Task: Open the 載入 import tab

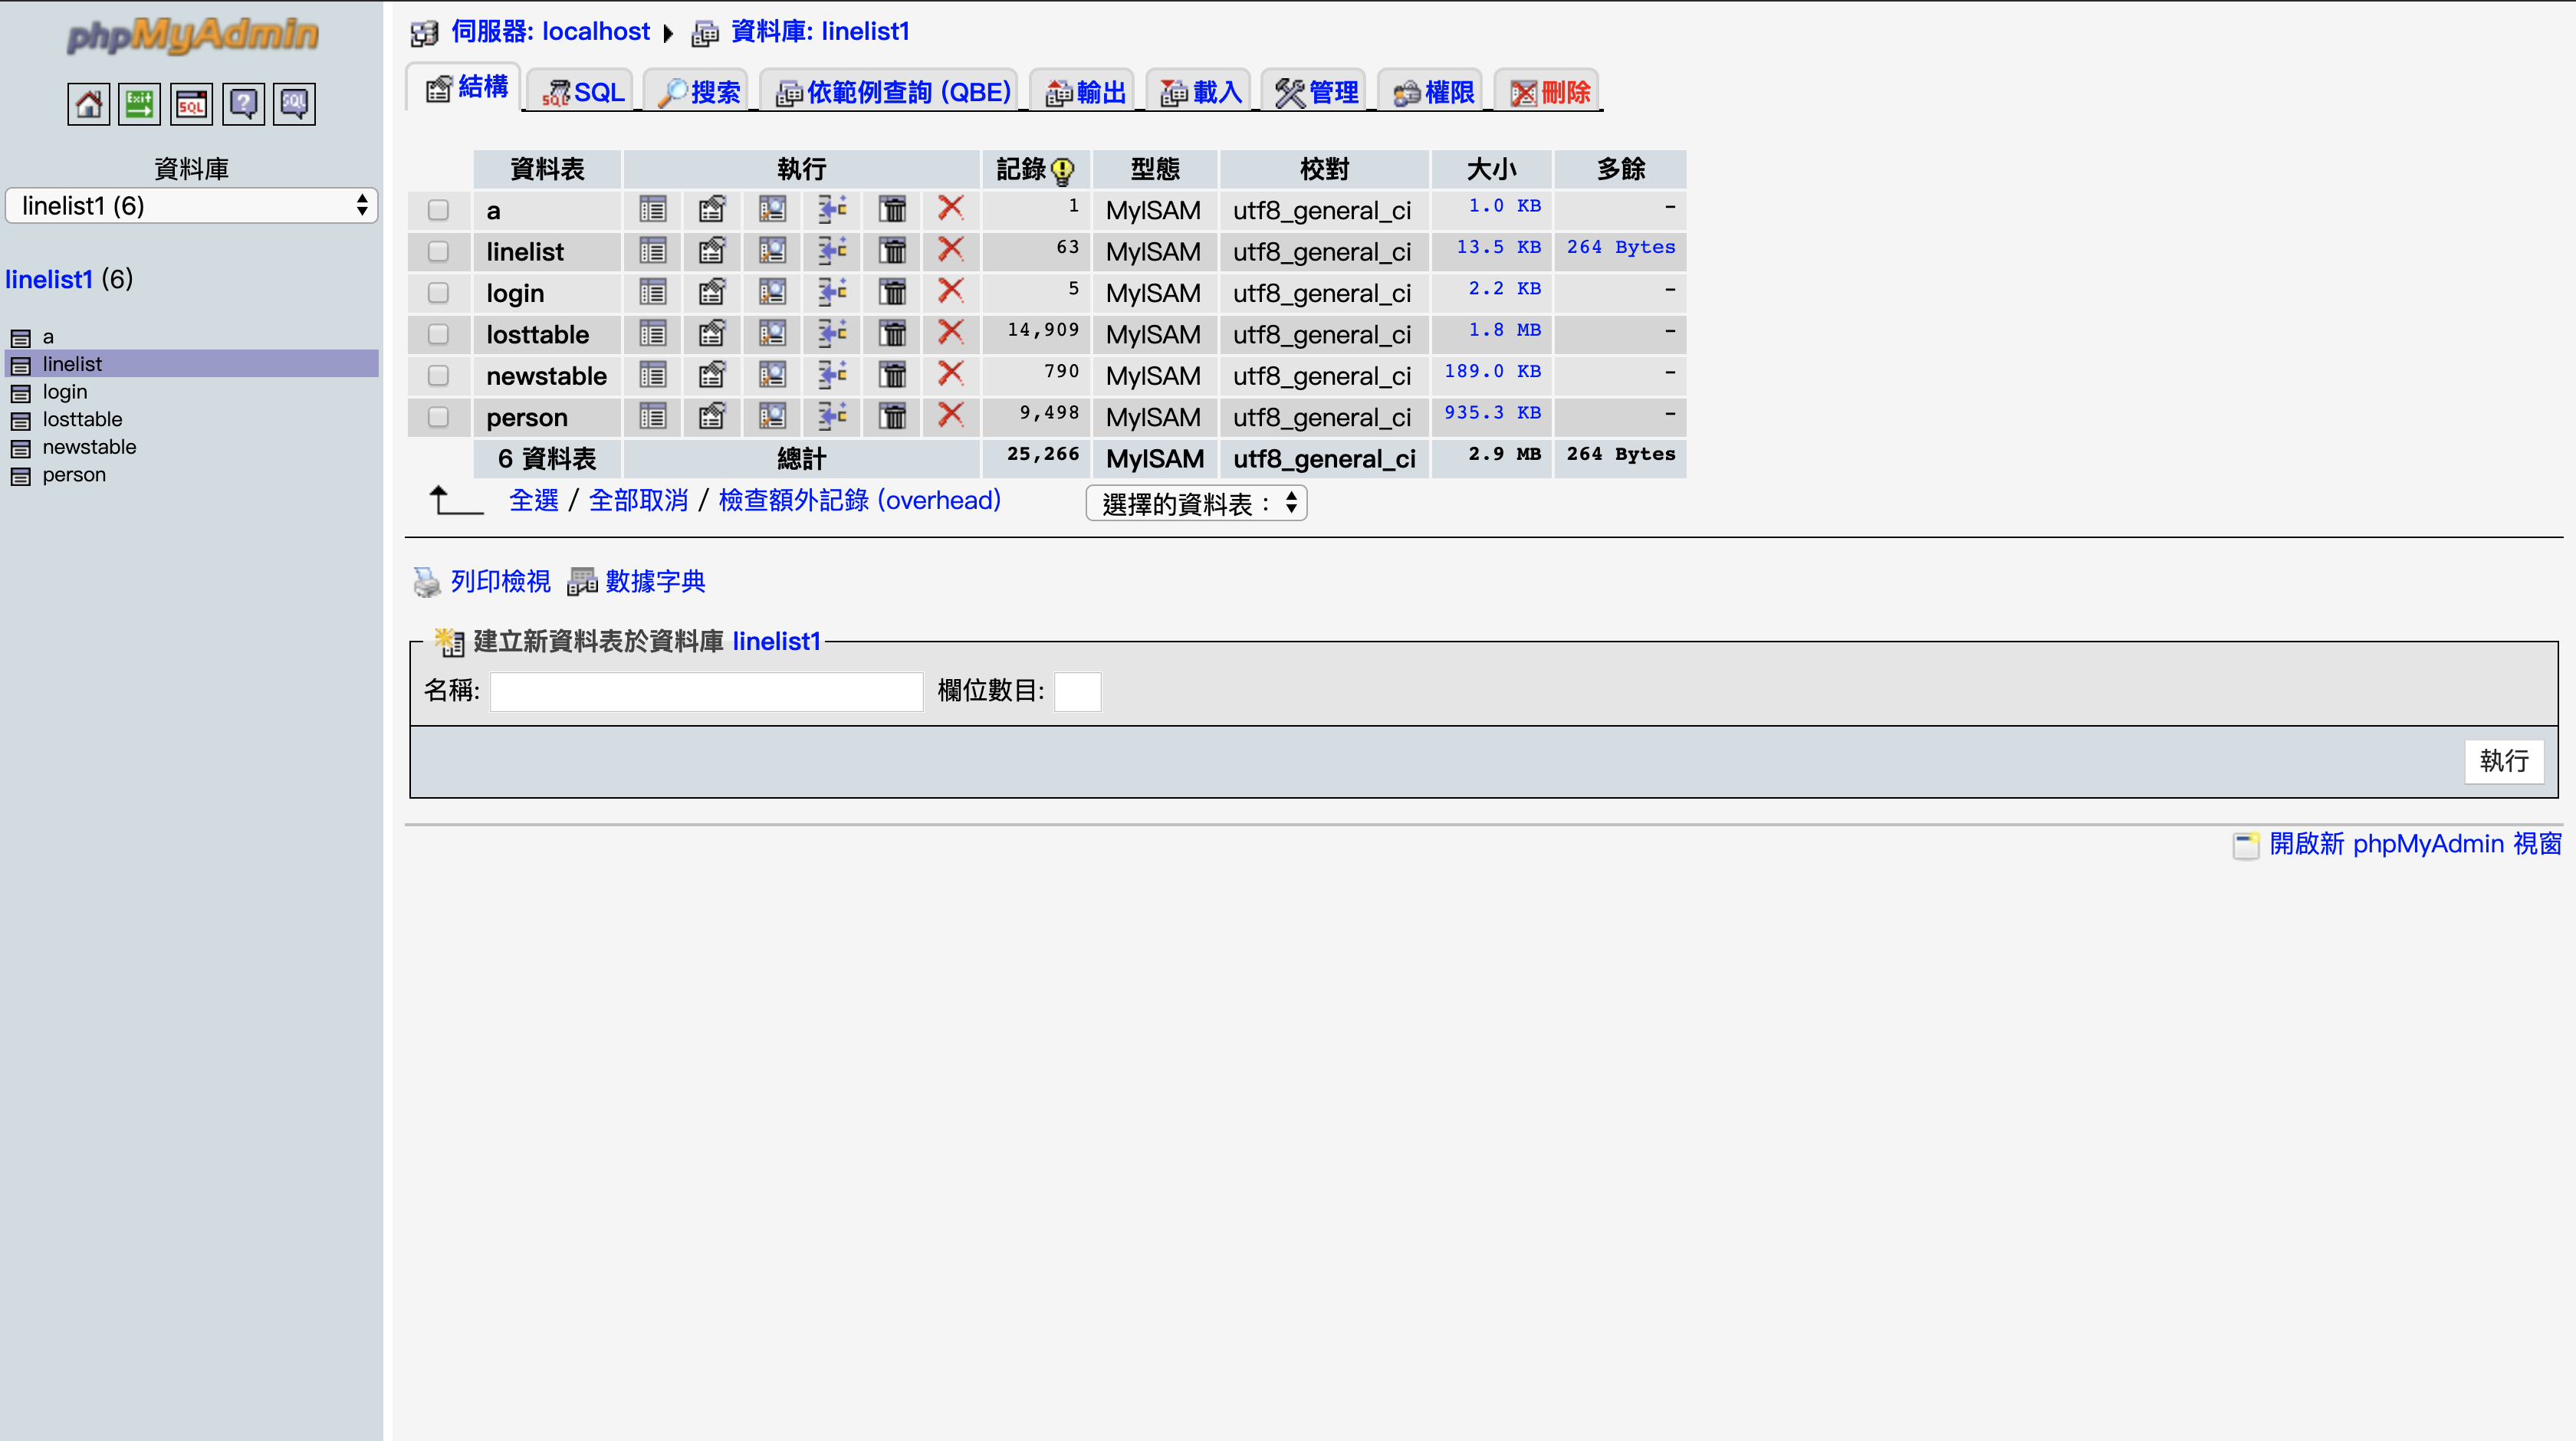Action: pos(1199,92)
